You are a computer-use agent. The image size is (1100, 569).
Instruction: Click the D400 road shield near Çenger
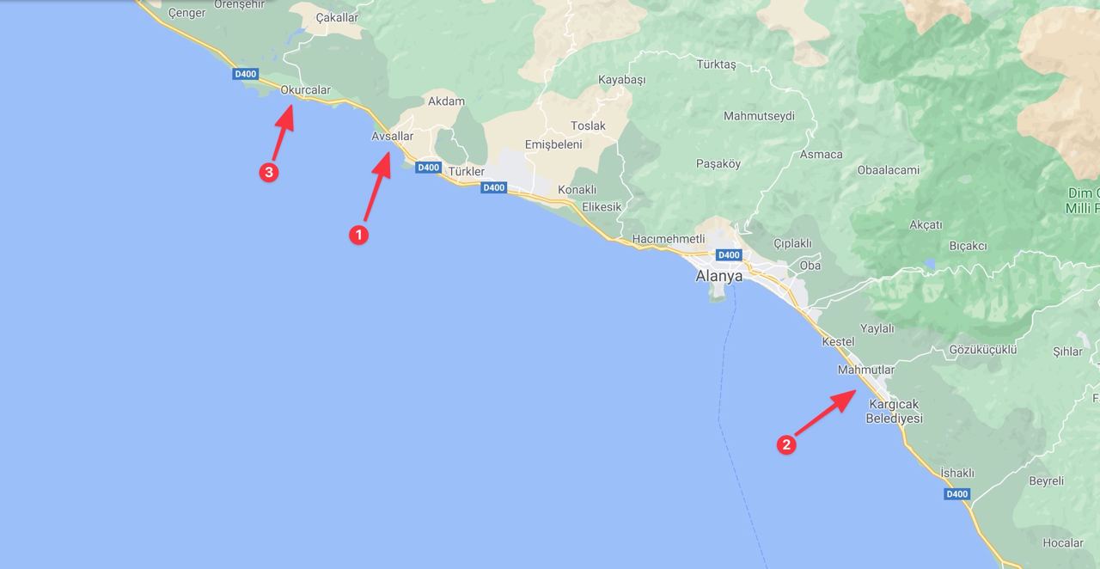click(x=245, y=74)
